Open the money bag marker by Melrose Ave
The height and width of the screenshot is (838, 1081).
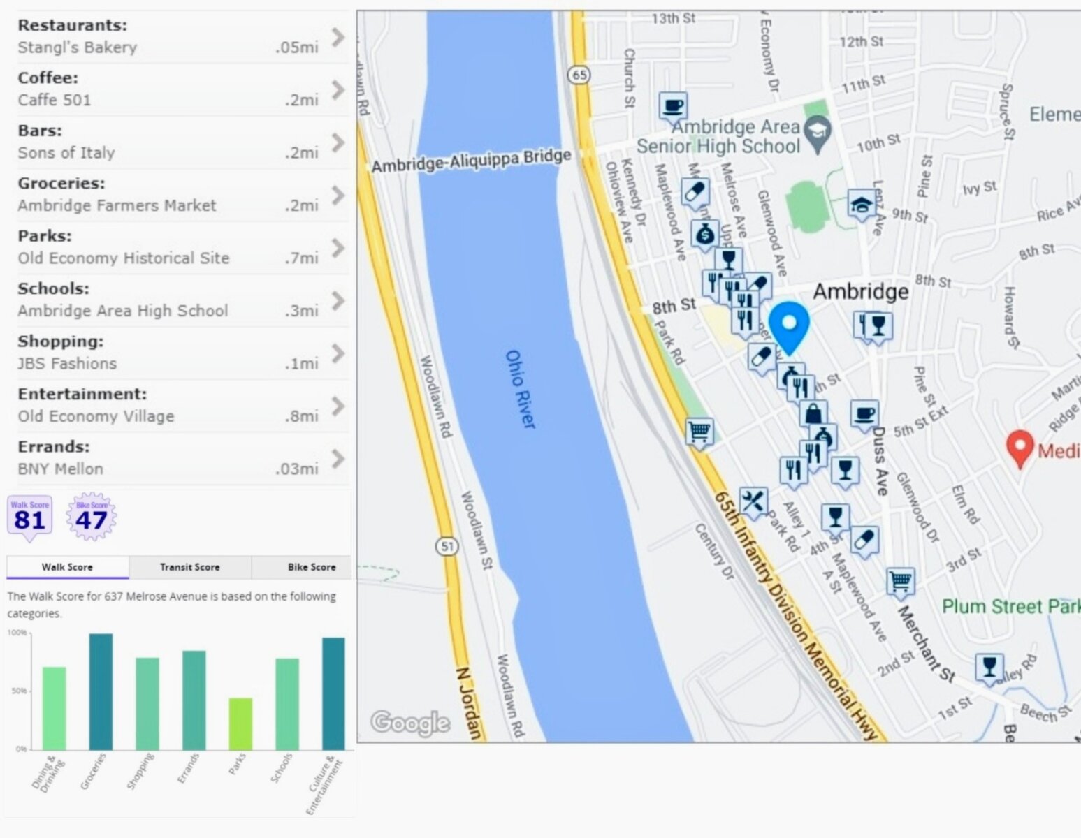pyautogui.click(x=705, y=235)
